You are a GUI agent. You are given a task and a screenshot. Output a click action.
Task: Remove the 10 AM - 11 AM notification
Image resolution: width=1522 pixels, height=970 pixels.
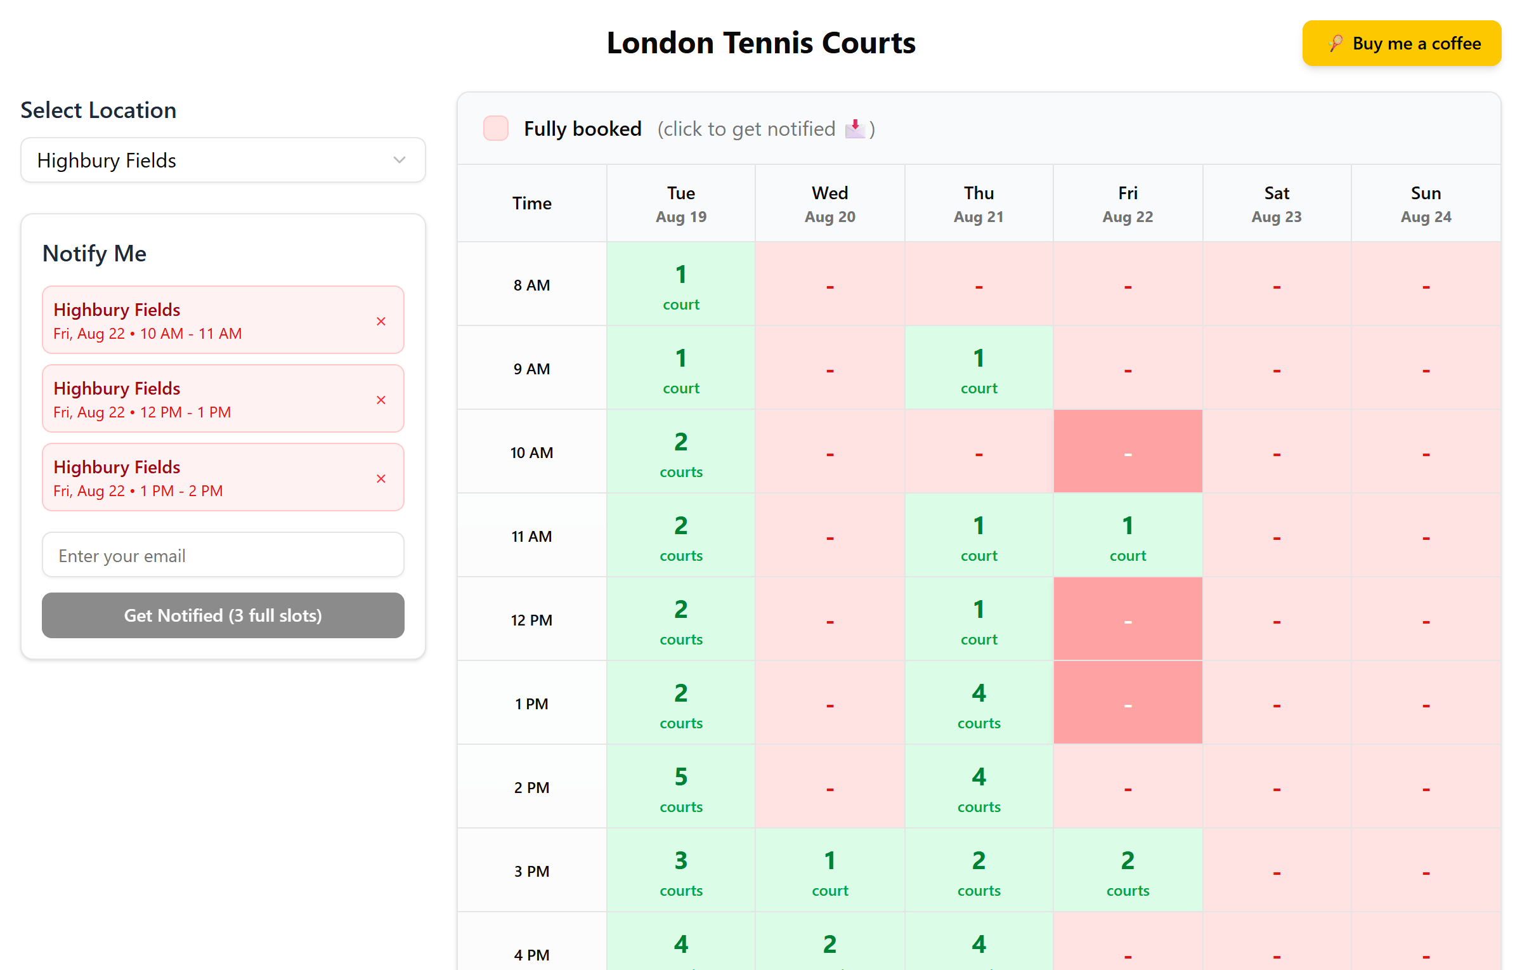point(381,322)
